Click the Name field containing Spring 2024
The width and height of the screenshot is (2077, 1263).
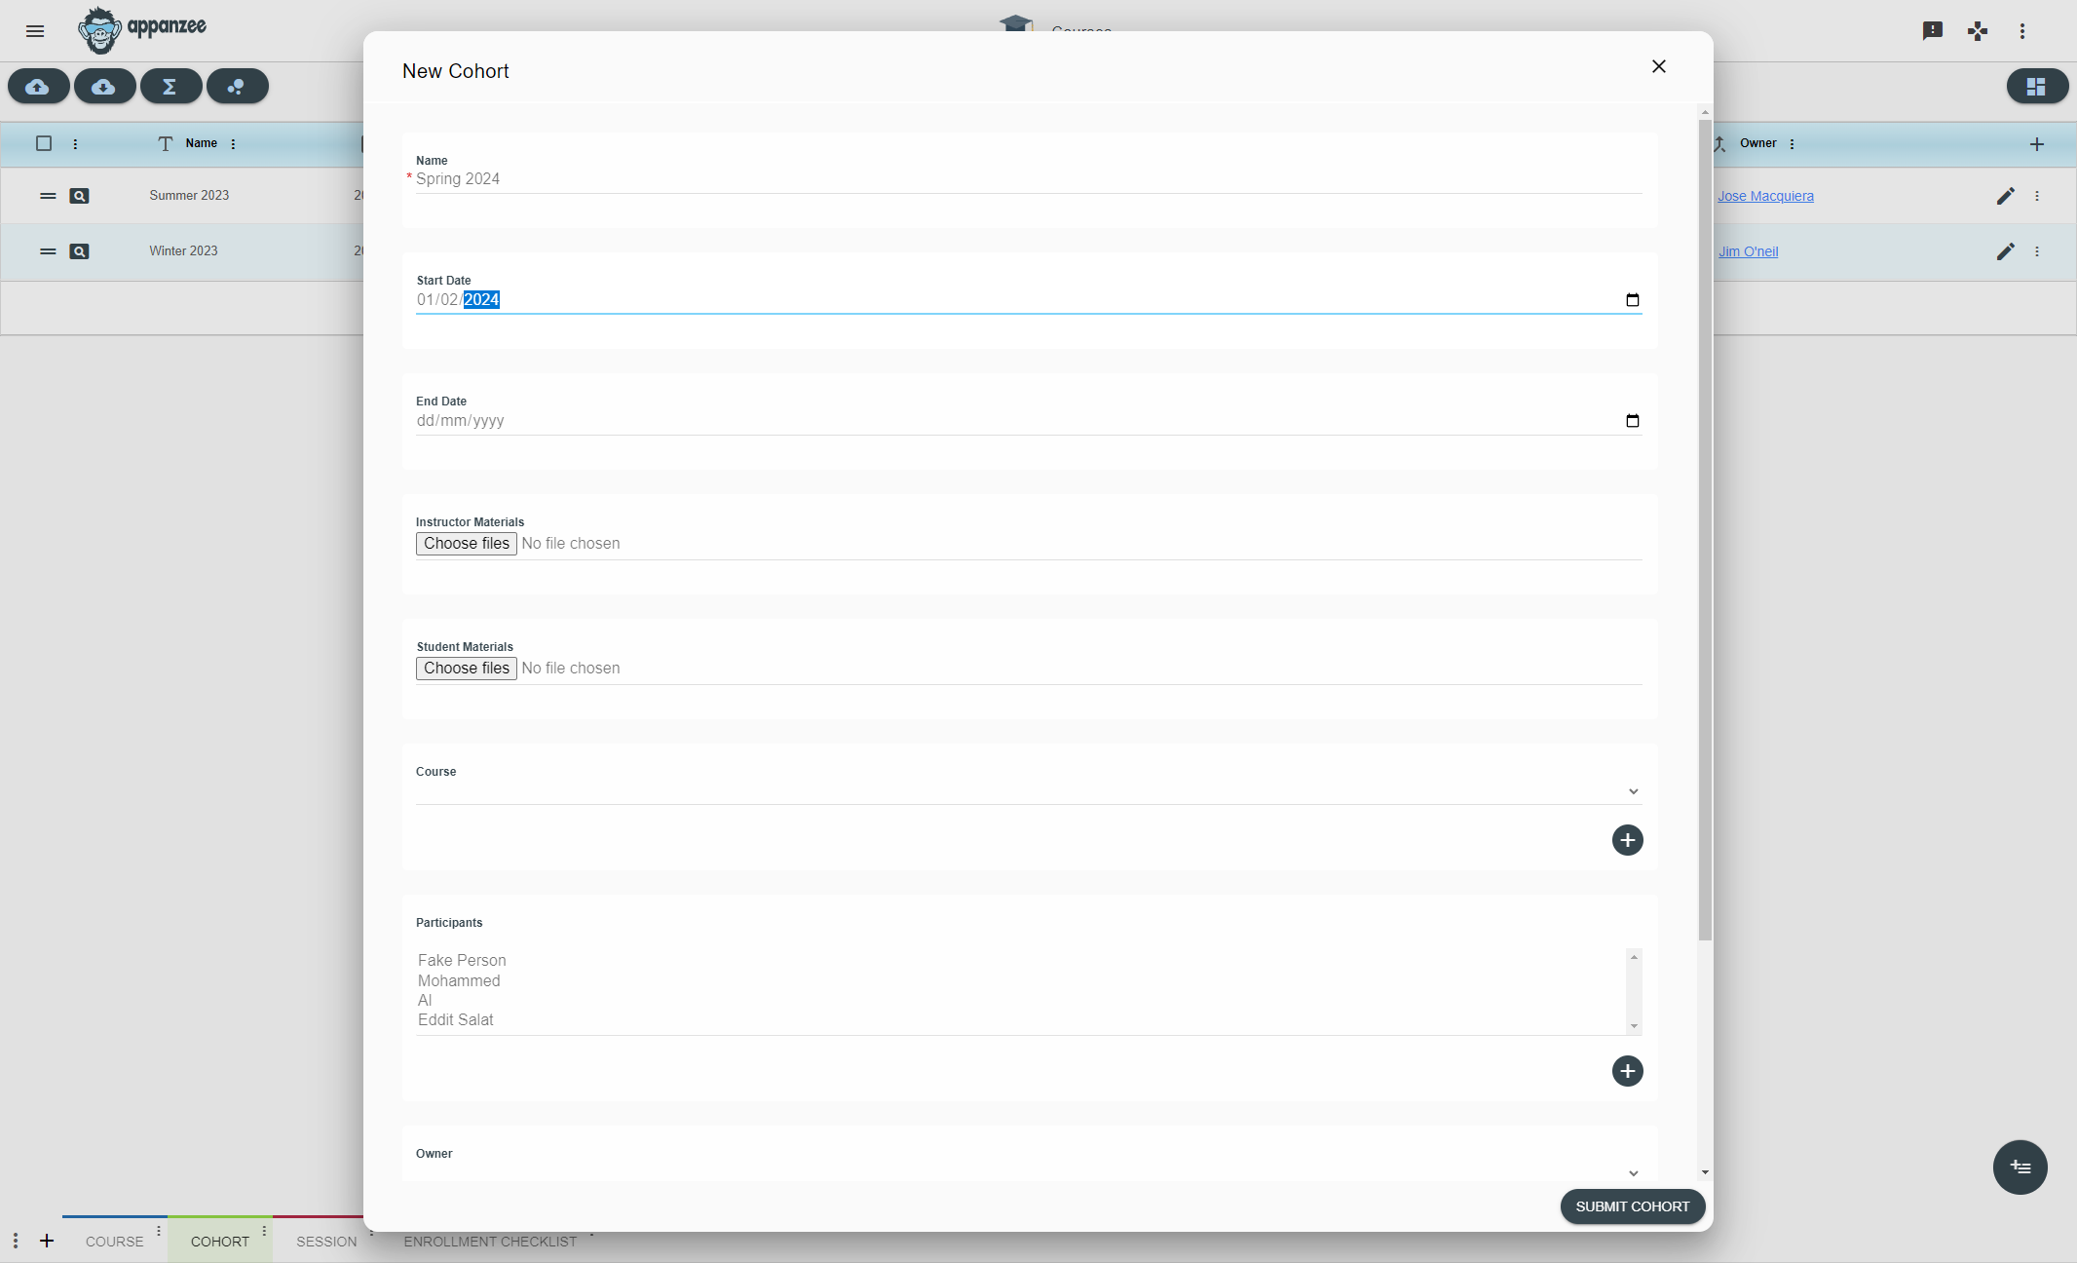click(x=1029, y=179)
